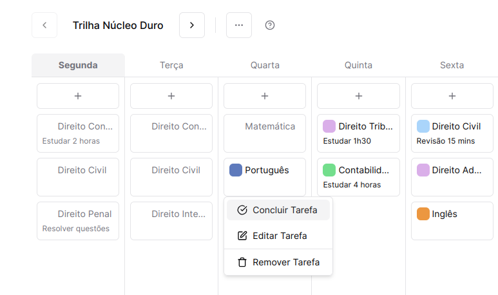Open the Matemática task on Quarta

(x=265, y=133)
